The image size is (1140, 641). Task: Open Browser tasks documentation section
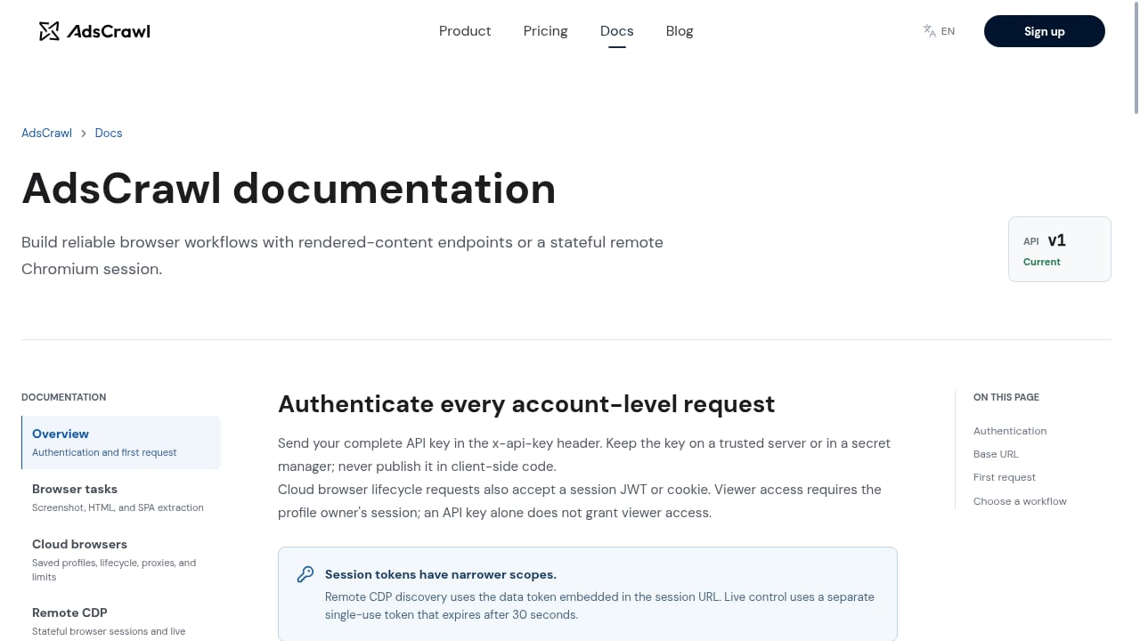(x=121, y=497)
